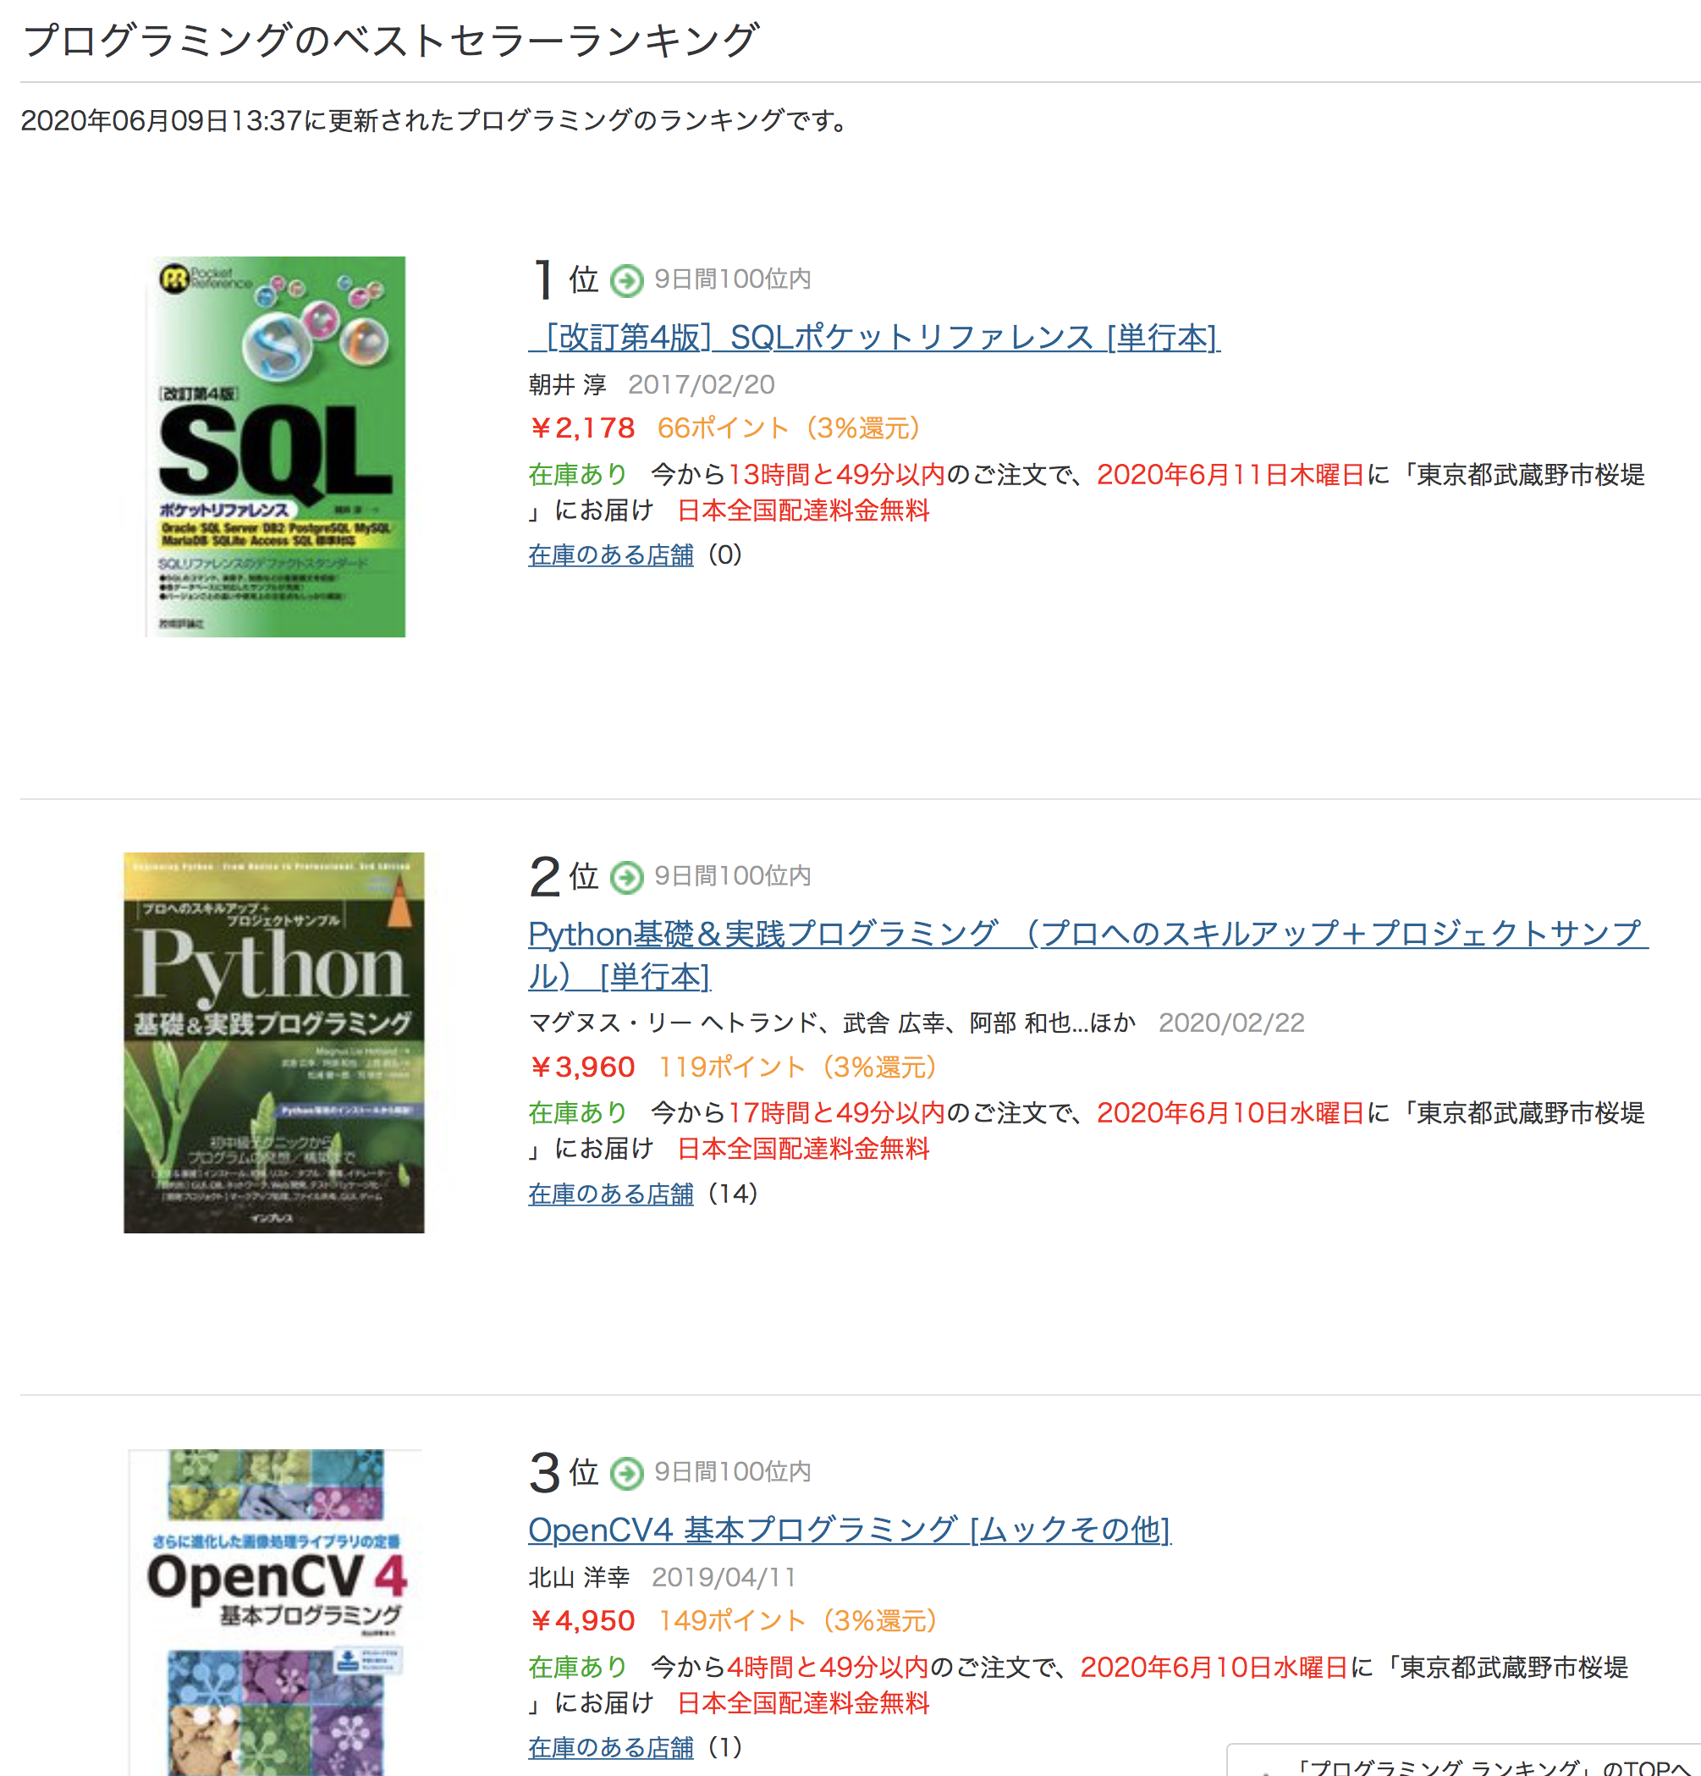This screenshot has height=1776, width=1701.
Task: Click the ¥2,178 price of SQL book
Action: [x=581, y=427]
